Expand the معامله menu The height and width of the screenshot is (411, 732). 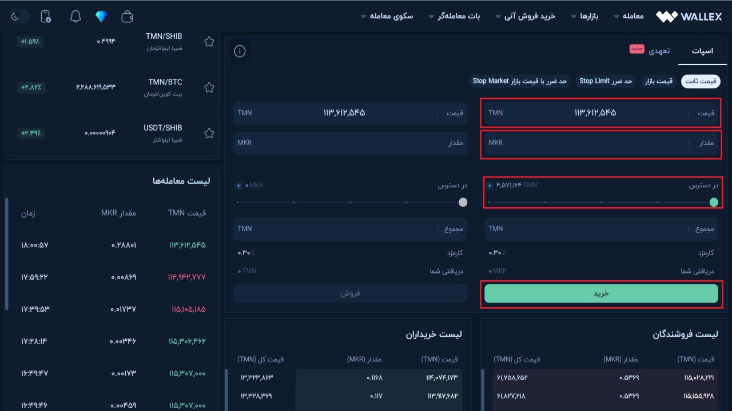pos(628,16)
